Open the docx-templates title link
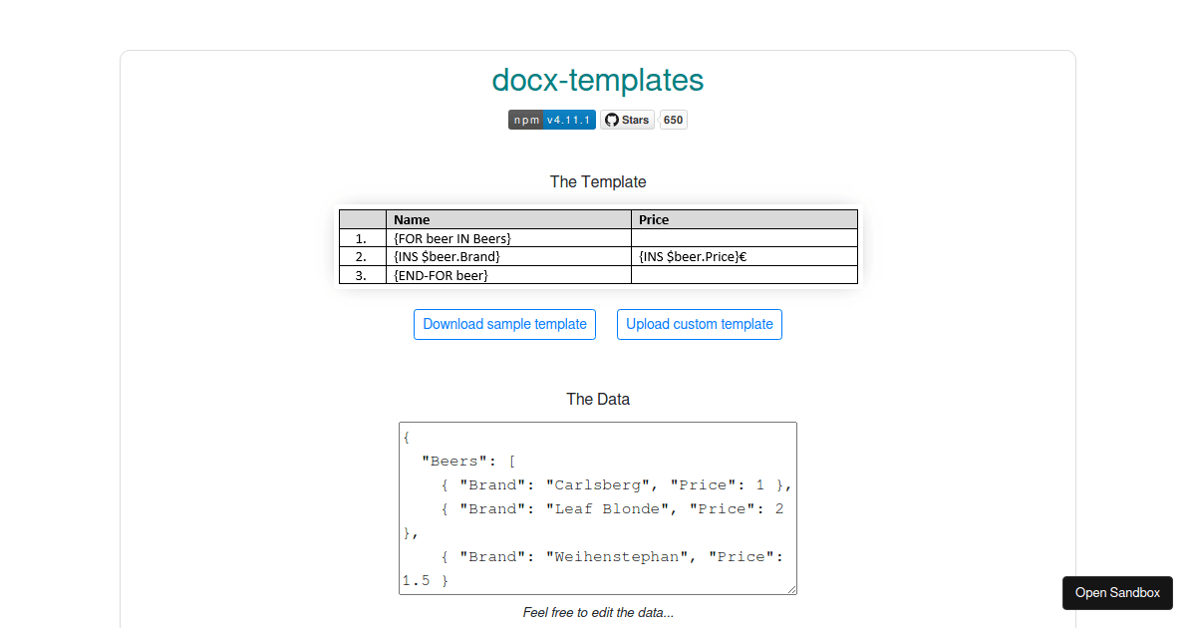This screenshot has height=628, width=1196. (x=598, y=80)
